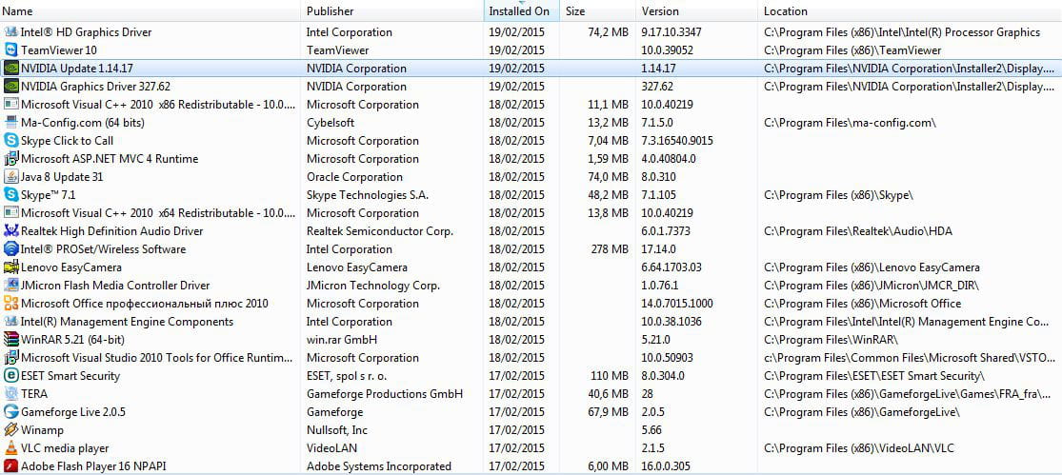Screen dimensions: 1062x475
Task: Click the VideoLAN publisher cell
Action: 331,448
